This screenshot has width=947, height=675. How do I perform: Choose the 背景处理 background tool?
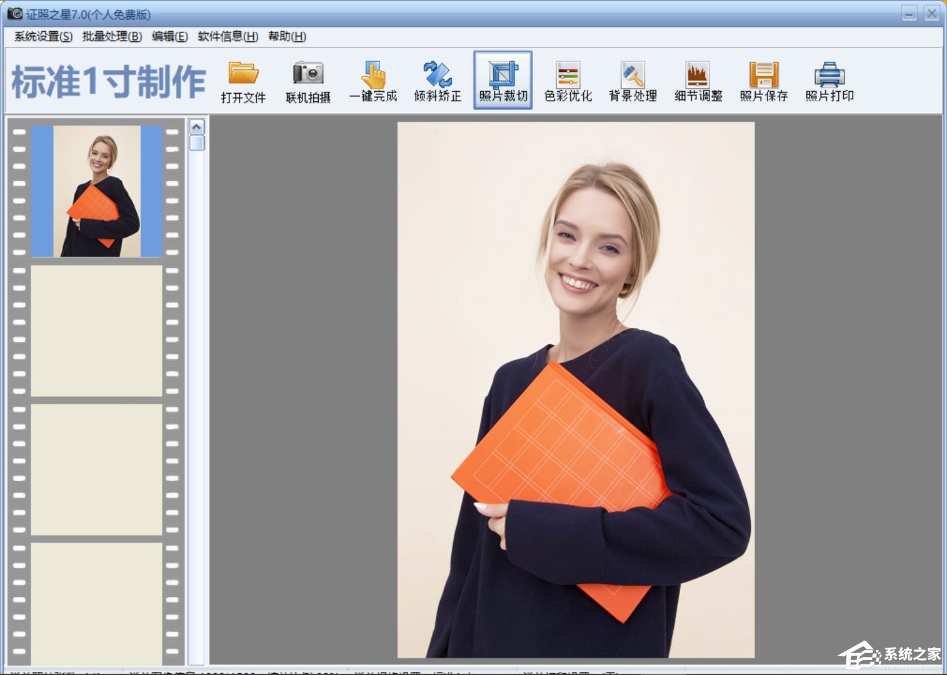coord(633,81)
